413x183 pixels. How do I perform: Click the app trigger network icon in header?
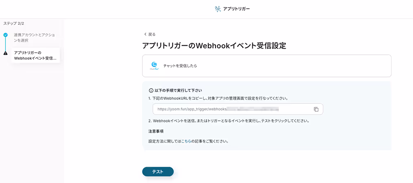tap(218, 9)
